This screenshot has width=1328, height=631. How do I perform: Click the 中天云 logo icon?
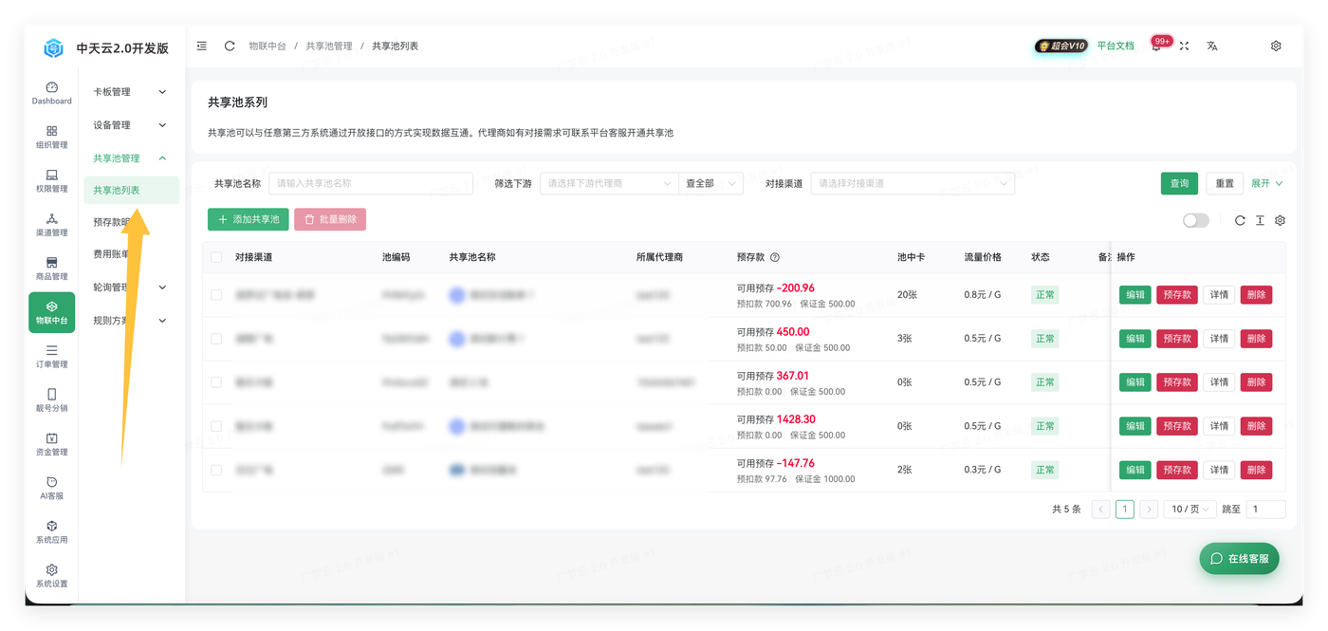[x=53, y=47]
